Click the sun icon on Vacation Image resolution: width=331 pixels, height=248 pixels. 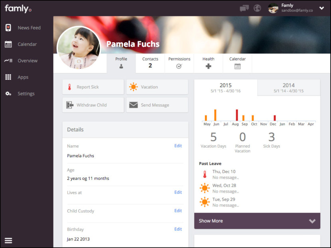tap(134, 87)
